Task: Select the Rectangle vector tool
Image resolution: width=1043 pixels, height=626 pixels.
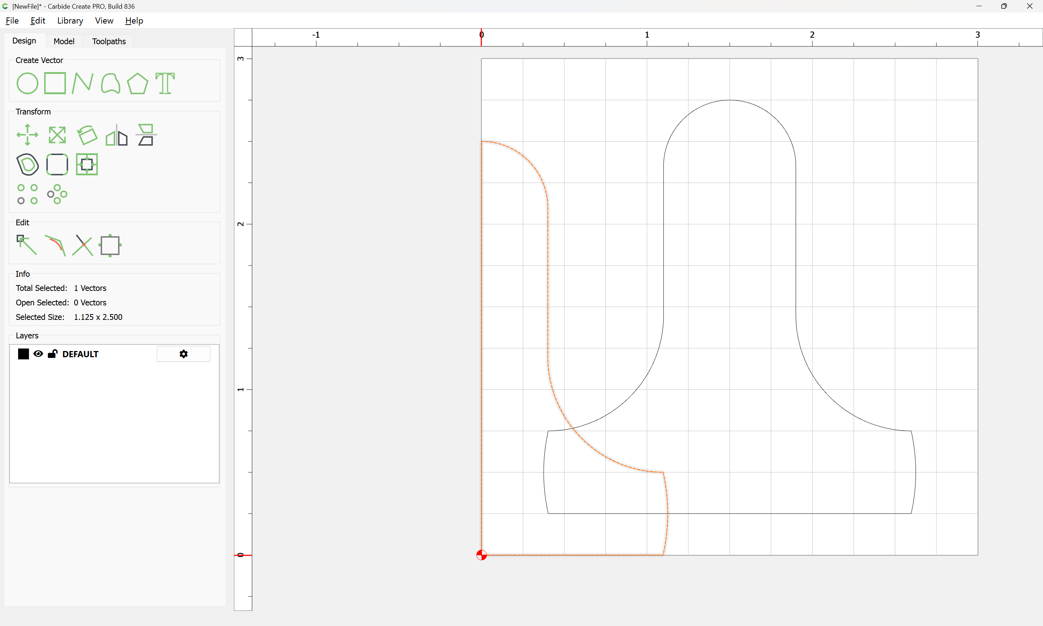Action: pyautogui.click(x=55, y=83)
